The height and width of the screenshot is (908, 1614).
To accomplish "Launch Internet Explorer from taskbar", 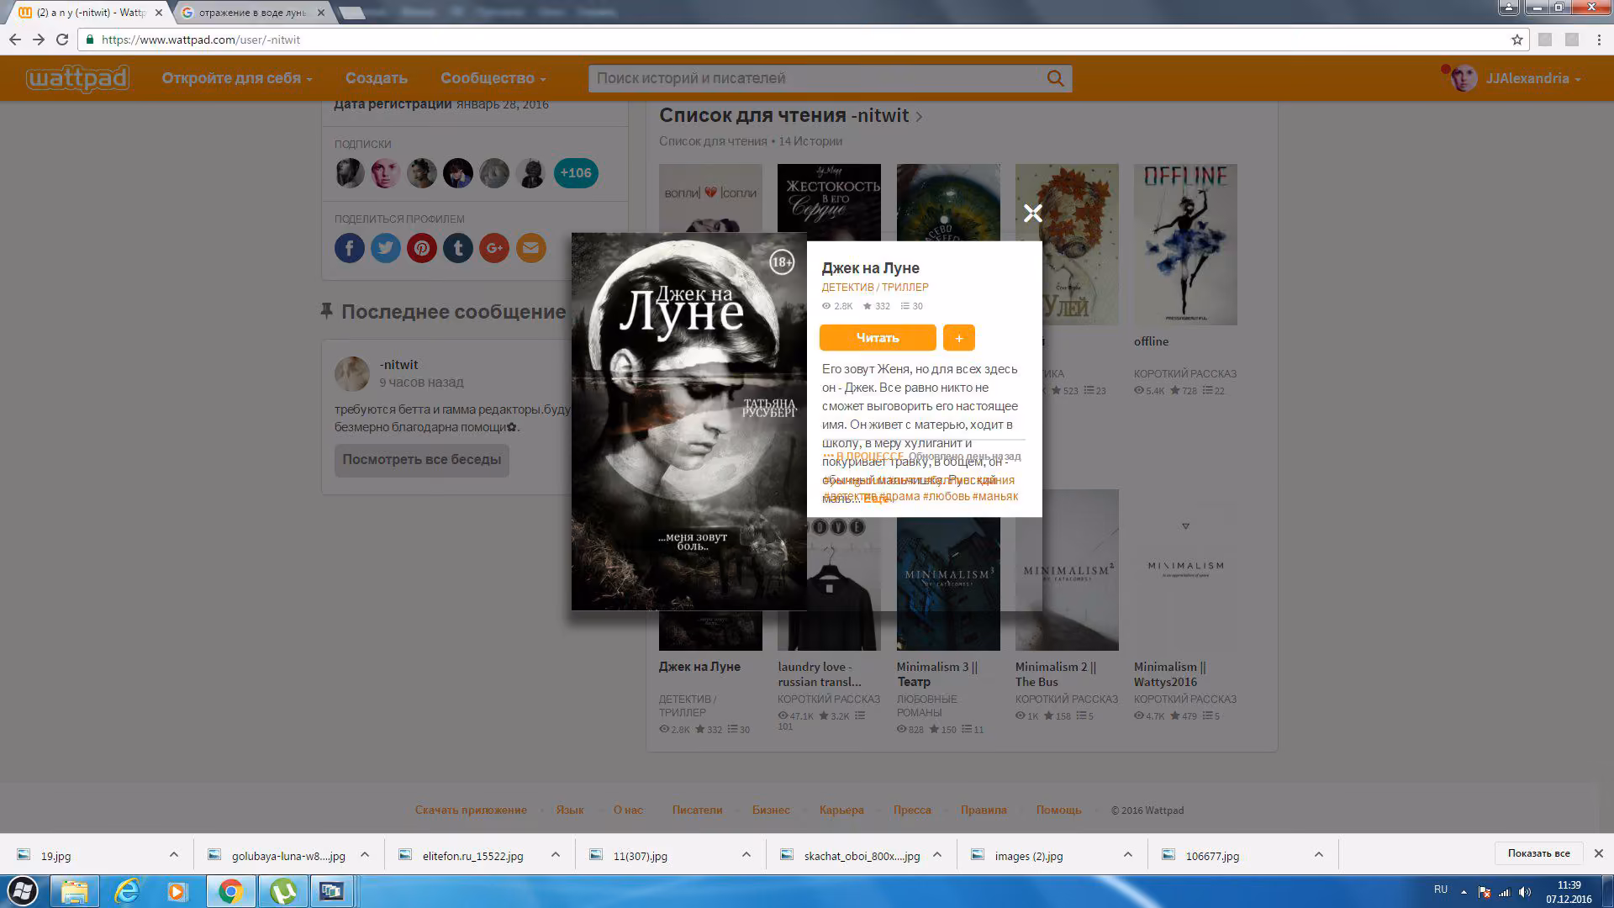I will pyautogui.click(x=127, y=891).
